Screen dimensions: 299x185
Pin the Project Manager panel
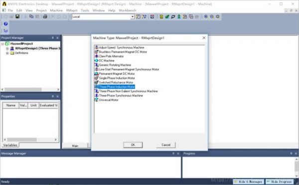pyautogui.click(x=53, y=38)
